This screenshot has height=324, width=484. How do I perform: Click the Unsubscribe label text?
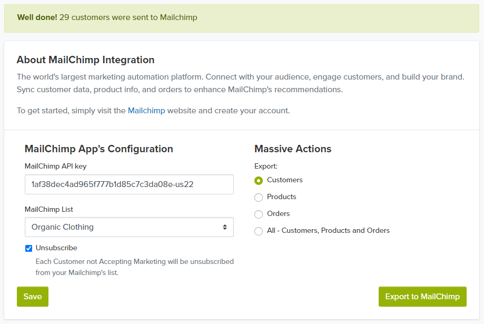tap(56, 248)
